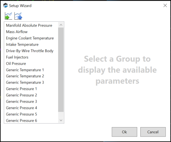Select Generic Temperature 3

coord(31,82)
